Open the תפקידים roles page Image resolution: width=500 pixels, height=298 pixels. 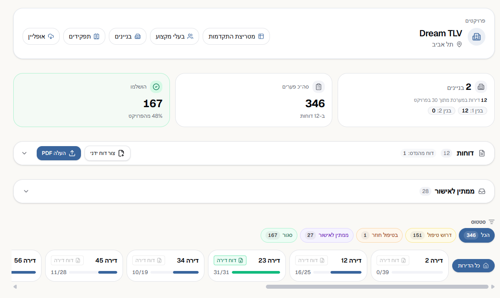click(x=84, y=36)
